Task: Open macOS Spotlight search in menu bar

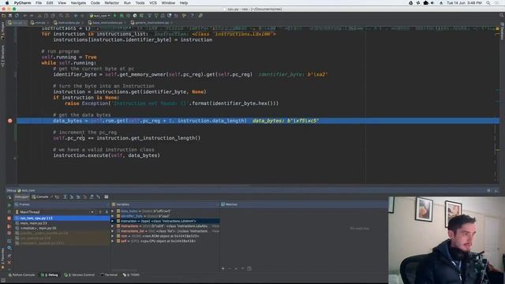Action: 488,3
